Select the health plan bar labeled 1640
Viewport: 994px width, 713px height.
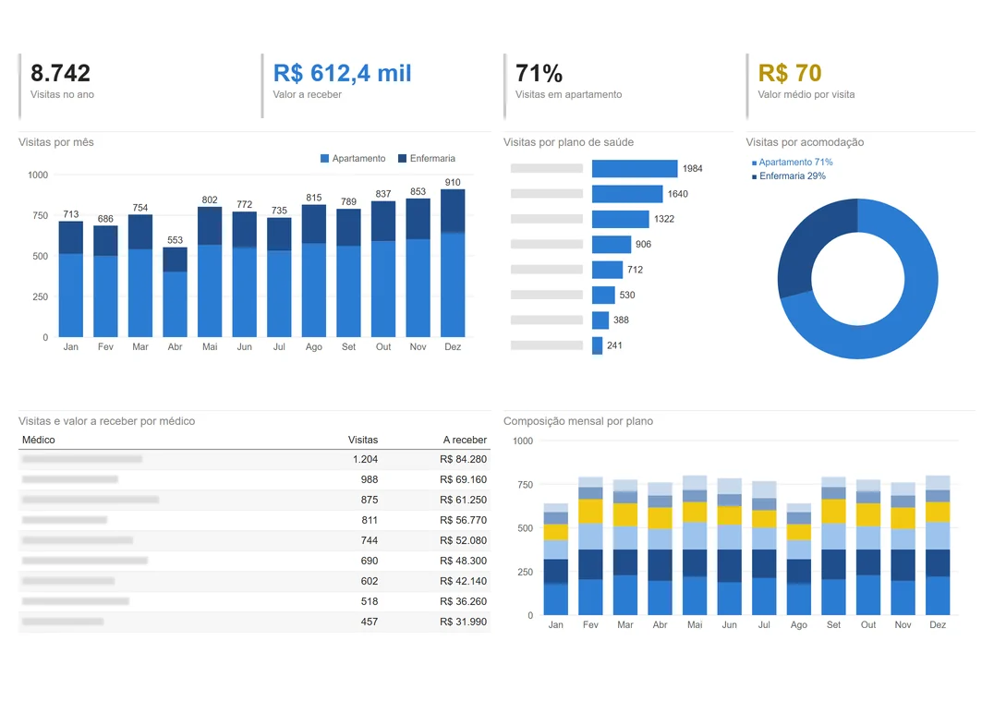[x=627, y=194]
